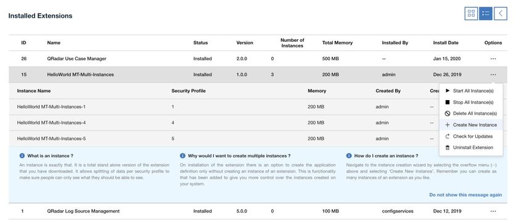Click the 'Jan 15, 2020' install date
The image size is (524, 223).
click(447, 58)
